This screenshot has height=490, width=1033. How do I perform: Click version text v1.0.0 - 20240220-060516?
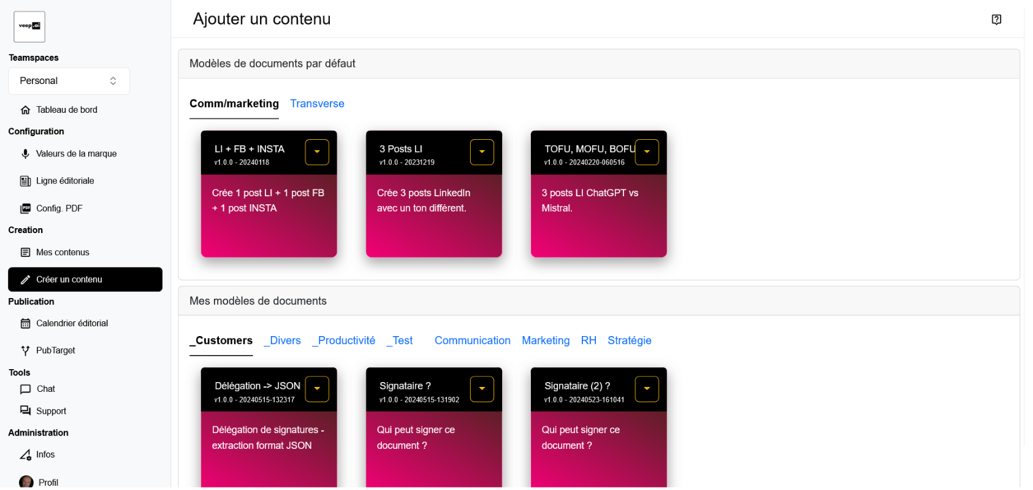584,163
